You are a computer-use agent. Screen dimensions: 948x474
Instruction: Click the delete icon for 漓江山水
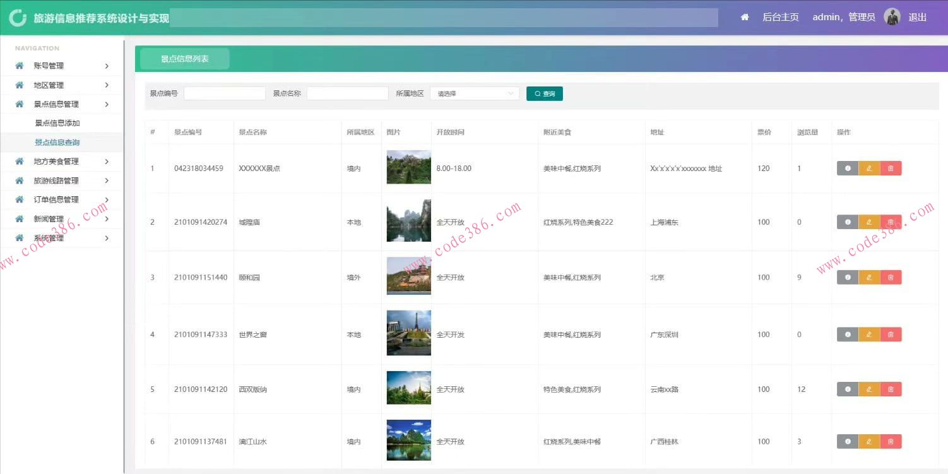coord(891,441)
